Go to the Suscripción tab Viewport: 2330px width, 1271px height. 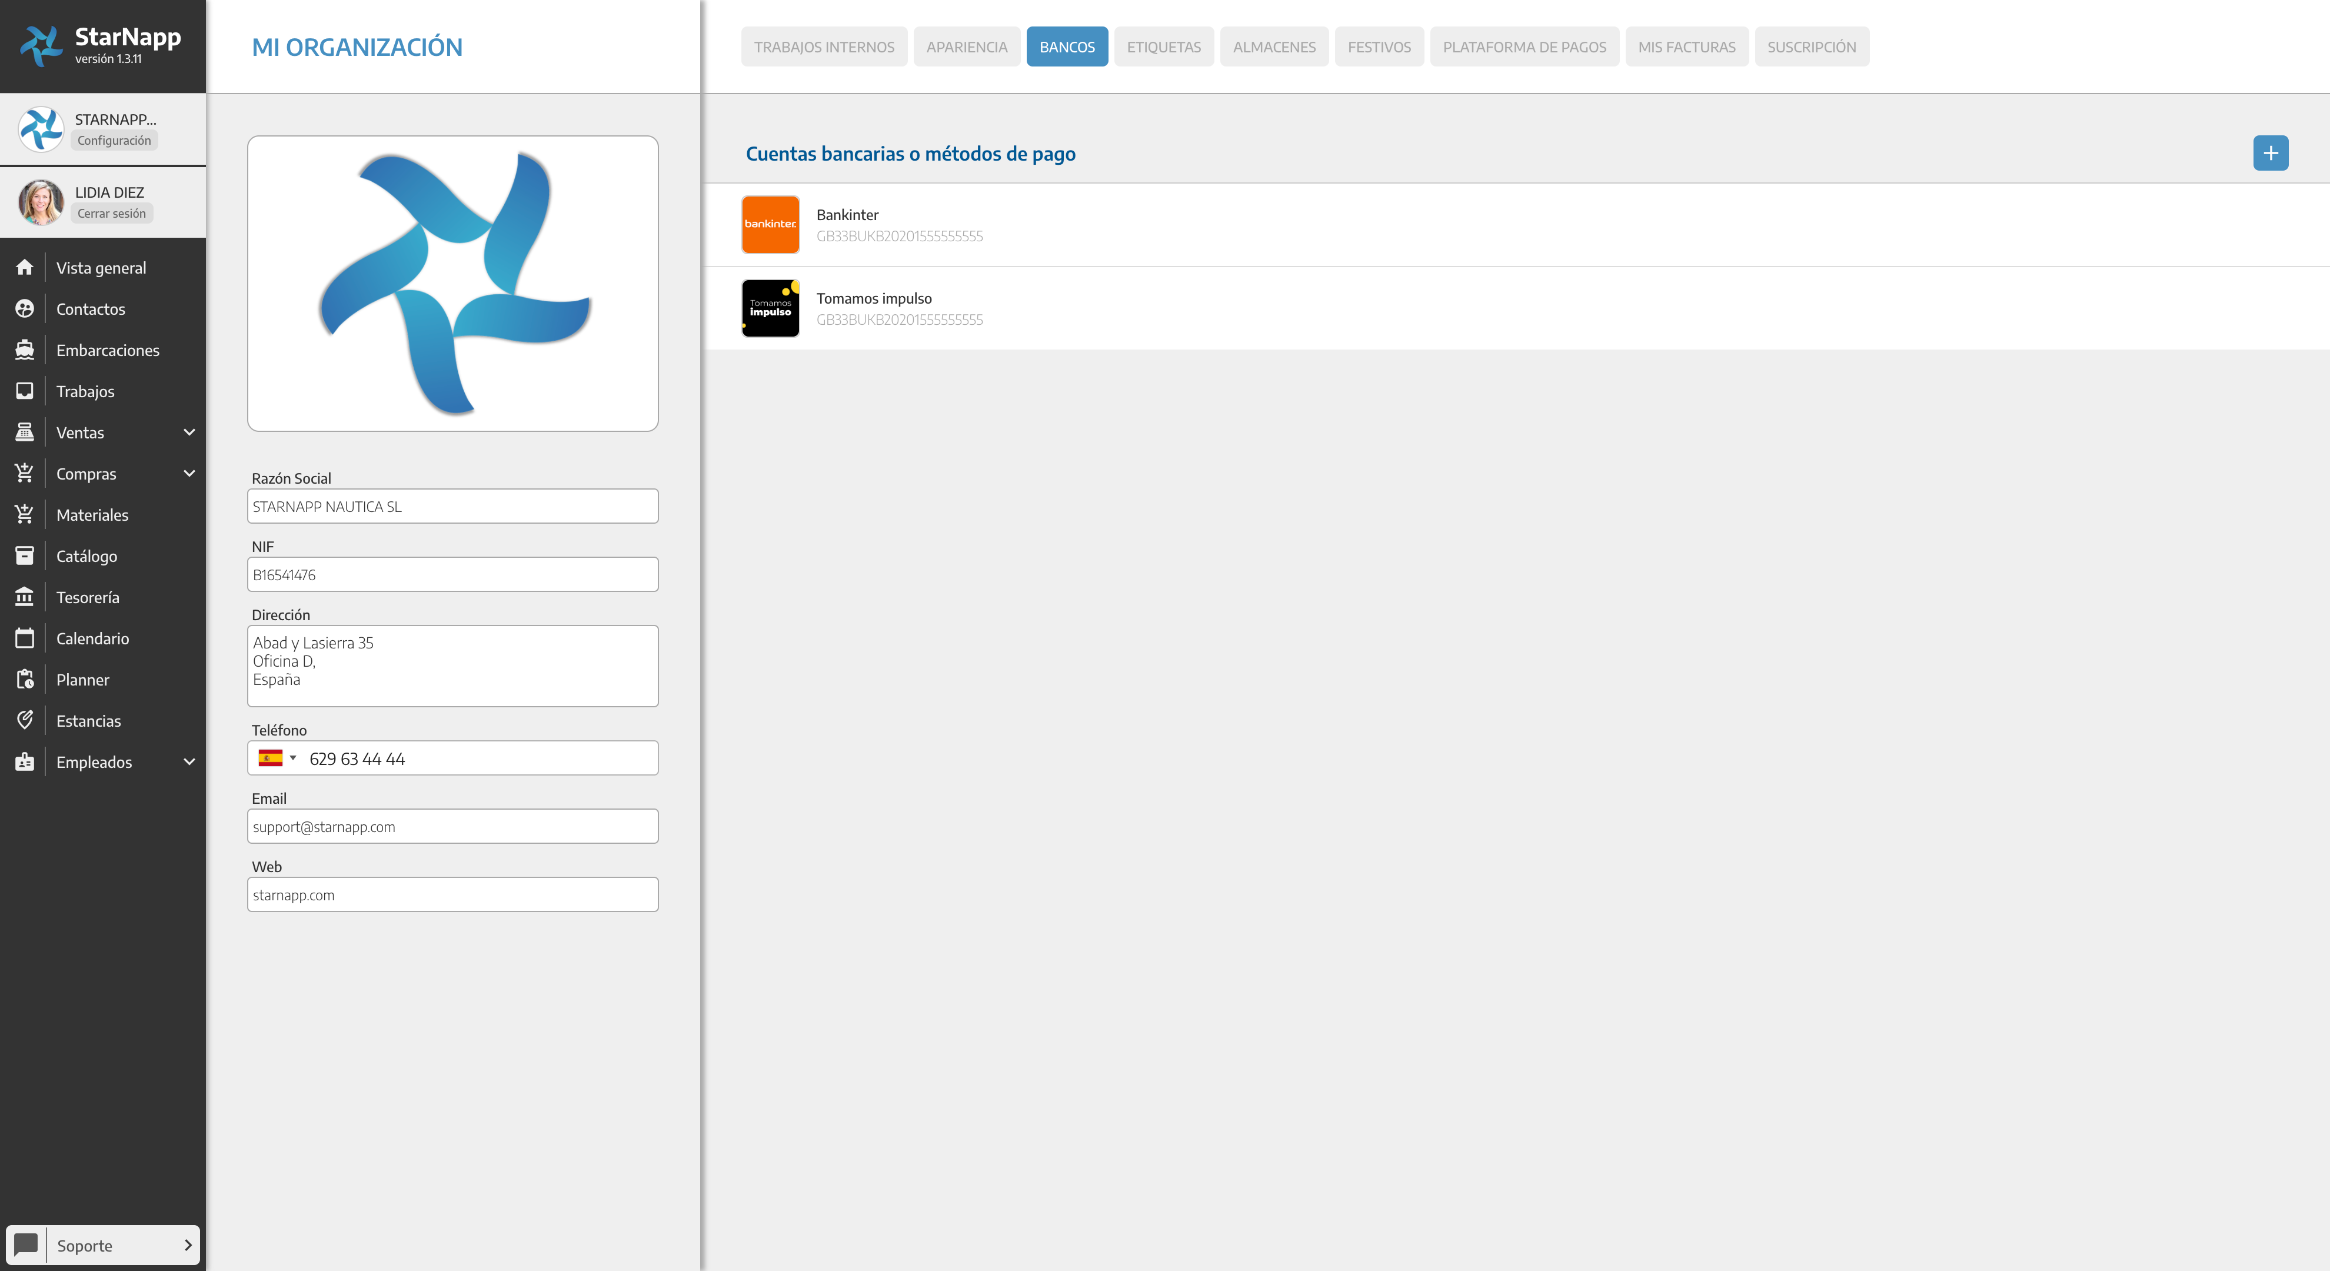click(x=1811, y=47)
